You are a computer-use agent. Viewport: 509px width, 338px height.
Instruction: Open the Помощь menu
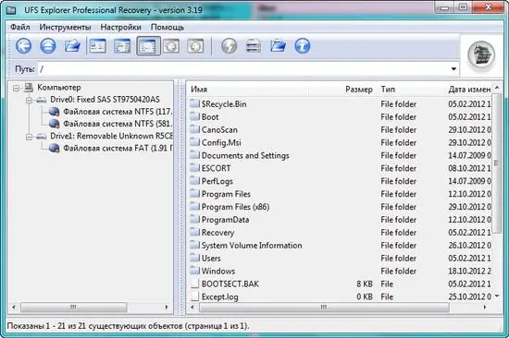(x=168, y=27)
